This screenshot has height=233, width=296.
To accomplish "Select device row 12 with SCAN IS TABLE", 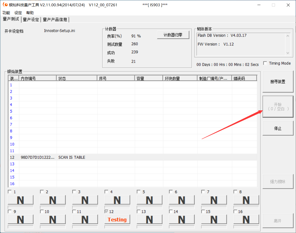I will 133,157.
